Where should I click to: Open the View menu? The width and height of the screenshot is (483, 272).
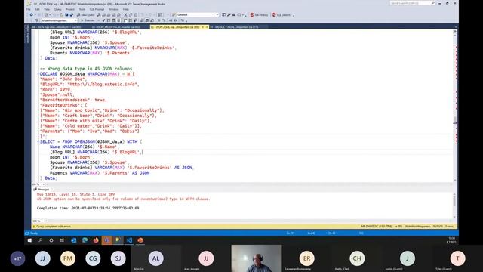(47, 9)
